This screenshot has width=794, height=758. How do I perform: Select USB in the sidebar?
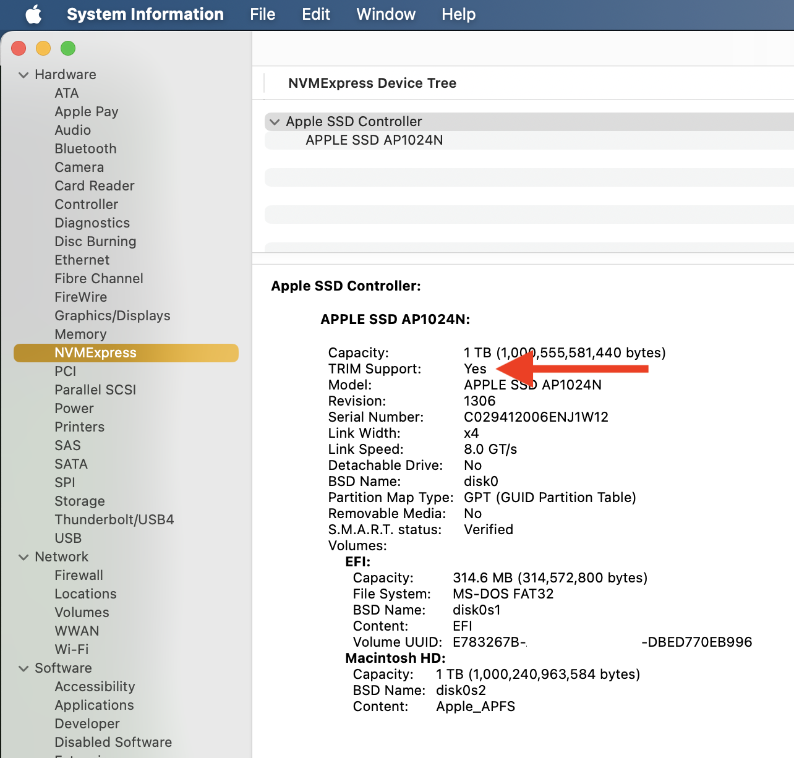[68, 539]
